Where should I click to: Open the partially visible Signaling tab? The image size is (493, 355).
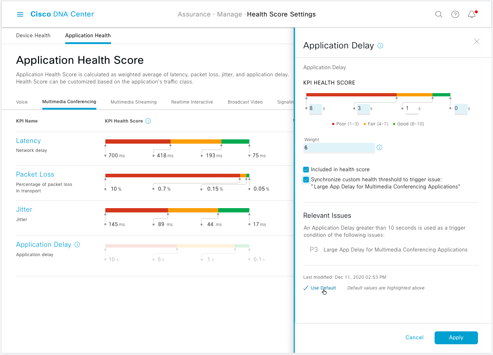(286, 102)
